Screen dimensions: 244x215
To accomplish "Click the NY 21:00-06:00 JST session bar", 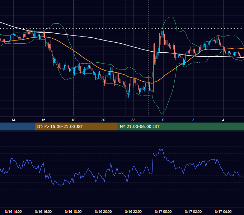I will pyautogui.click(x=180, y=126).
